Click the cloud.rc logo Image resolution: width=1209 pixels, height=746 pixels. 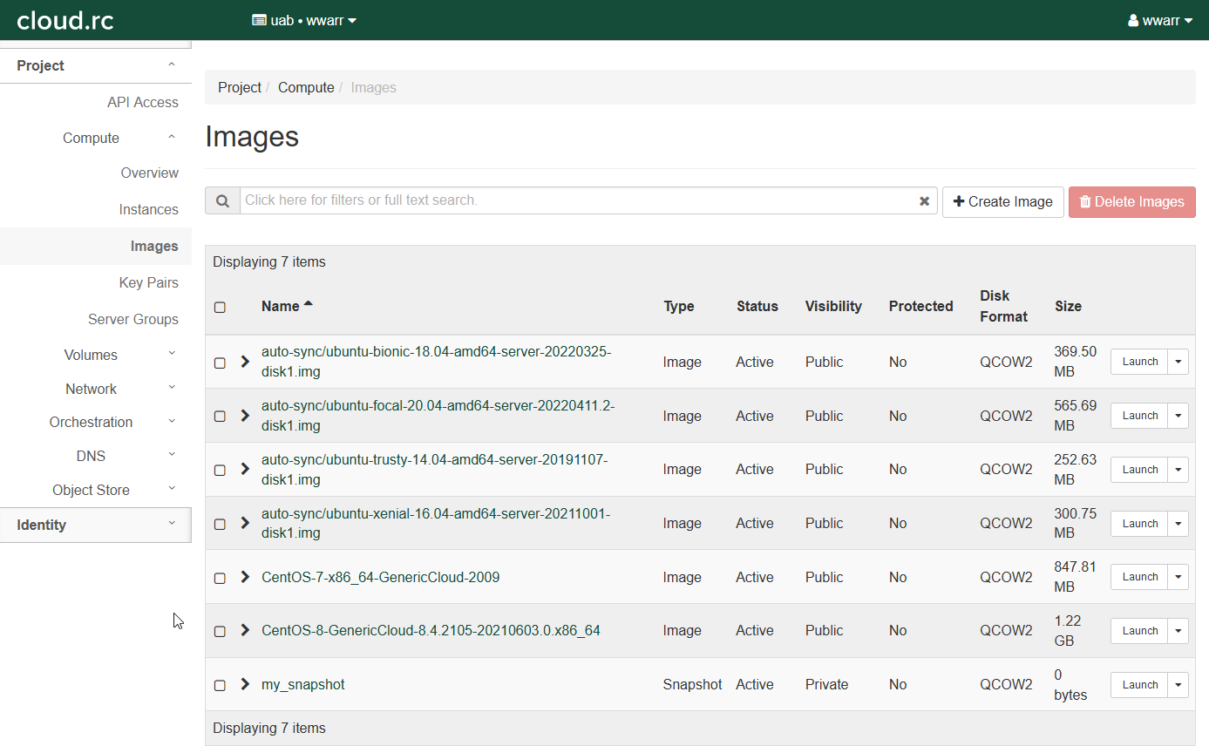pos(65,20)
